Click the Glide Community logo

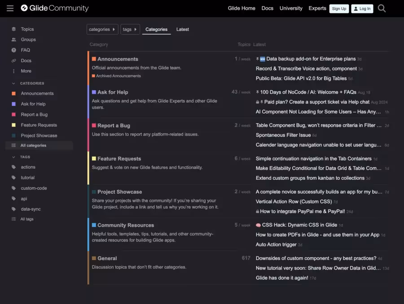pyautogui.click(x=55, y=8)
